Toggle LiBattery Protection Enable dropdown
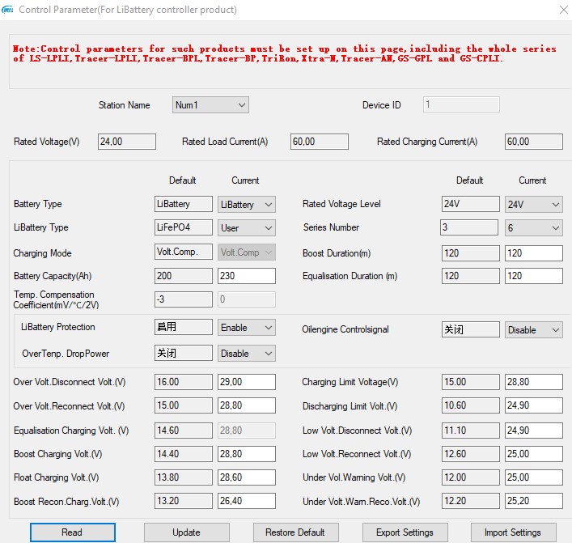Viewport: 572px width, 543px height. [x=247, y=328]
